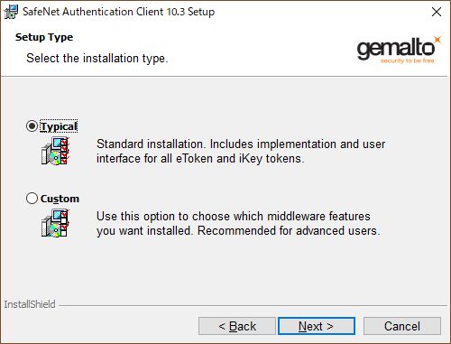Click the 'Select the installation type' subtitle
451x344 pixels.
(97, 58)
